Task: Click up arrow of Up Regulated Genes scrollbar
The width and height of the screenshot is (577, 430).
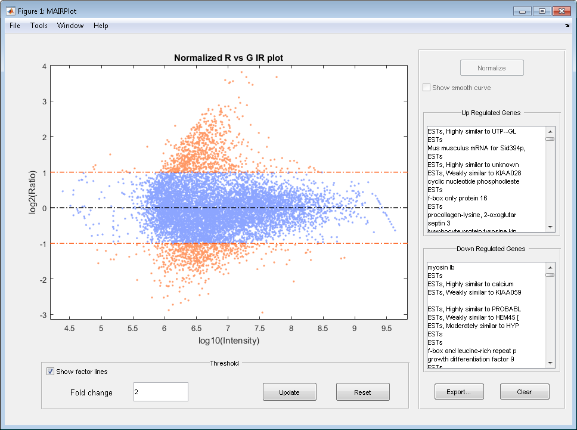Action: (550, 131)
